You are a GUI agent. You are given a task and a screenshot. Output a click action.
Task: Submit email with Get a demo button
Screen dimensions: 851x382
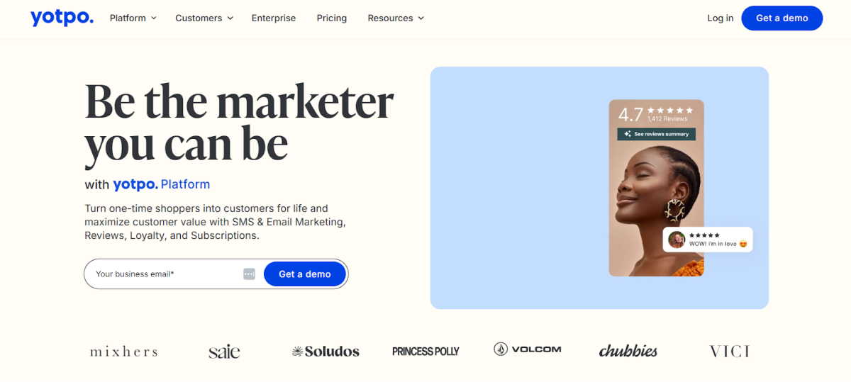tap(304, 274)
